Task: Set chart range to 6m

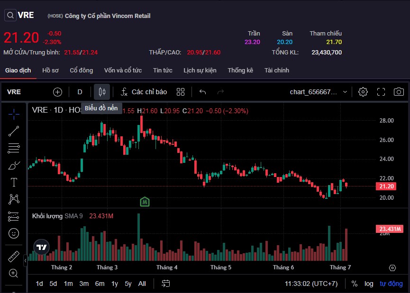Action: pyautogui.click(x=100, y=284)
